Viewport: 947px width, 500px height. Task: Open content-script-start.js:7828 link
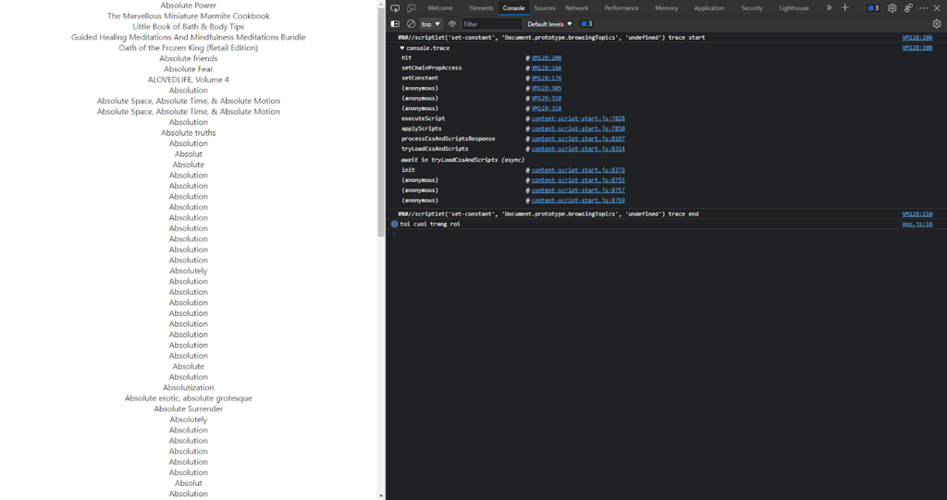[x=578, y=119]
